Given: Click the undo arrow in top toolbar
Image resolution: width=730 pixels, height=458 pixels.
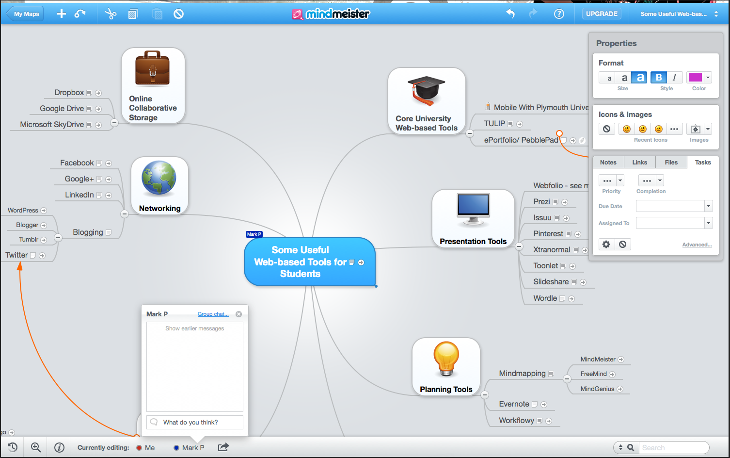Looking at the screenshot, I should tap(510, 14).
